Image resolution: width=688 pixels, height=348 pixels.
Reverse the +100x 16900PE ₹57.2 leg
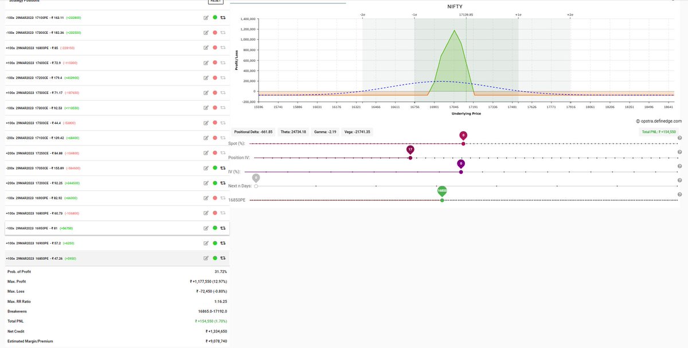[x=223, y=243]
